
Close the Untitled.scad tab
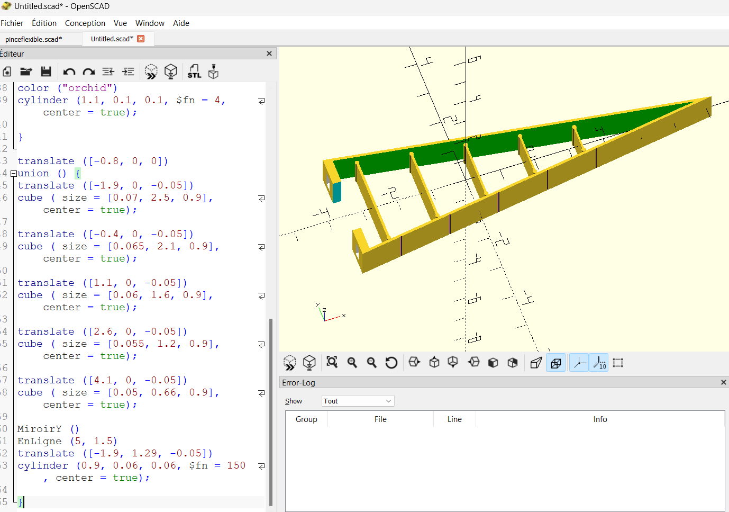point(141,39)
